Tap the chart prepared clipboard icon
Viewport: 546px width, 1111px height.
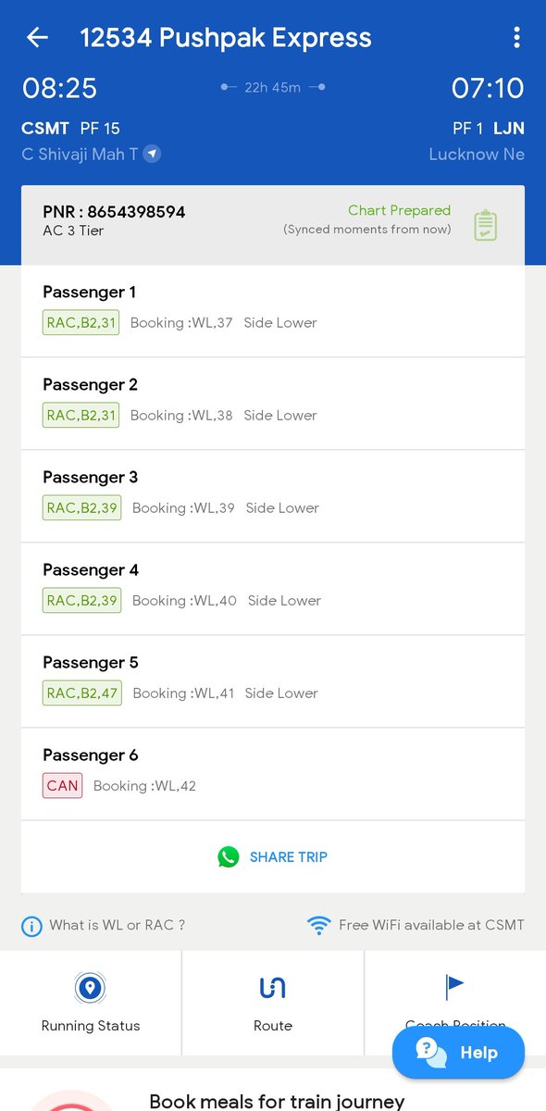tap(486, 225)
